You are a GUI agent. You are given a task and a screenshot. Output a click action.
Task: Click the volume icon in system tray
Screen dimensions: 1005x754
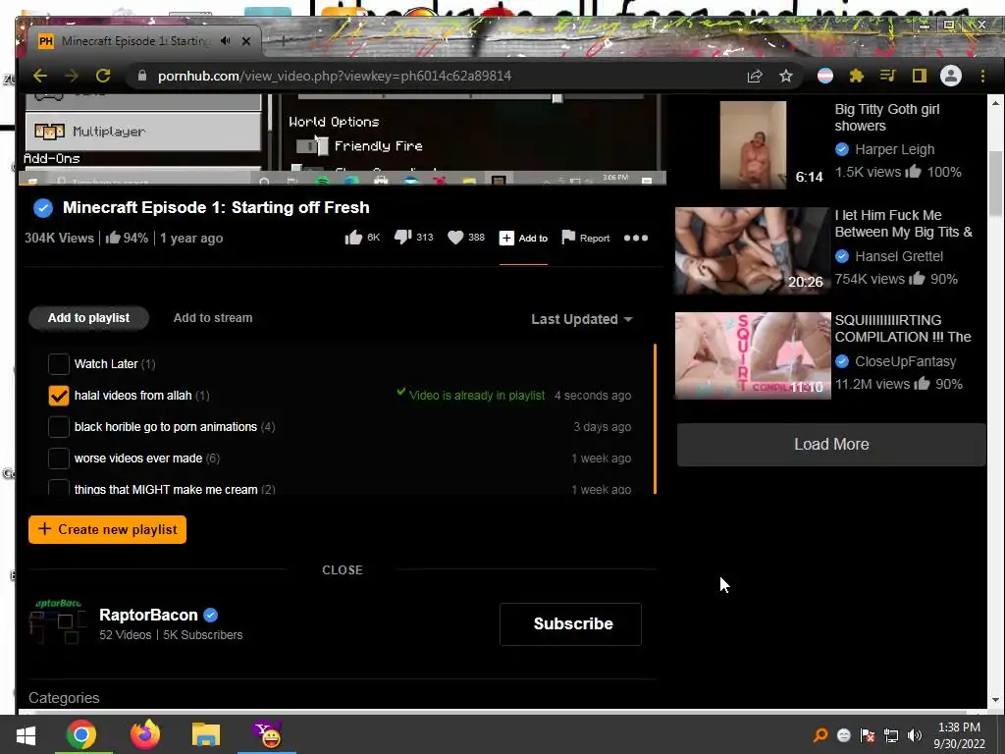coord(915,735)
